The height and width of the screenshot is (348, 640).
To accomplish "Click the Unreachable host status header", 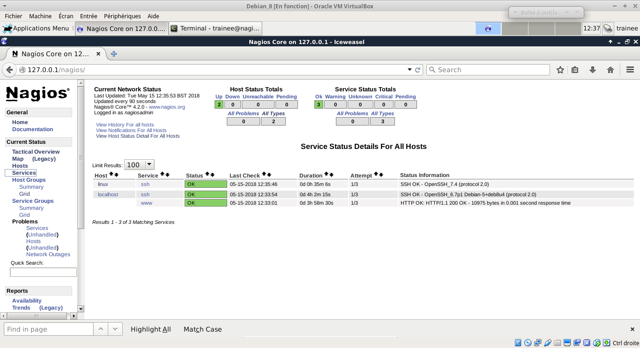I will coord(258,96).
